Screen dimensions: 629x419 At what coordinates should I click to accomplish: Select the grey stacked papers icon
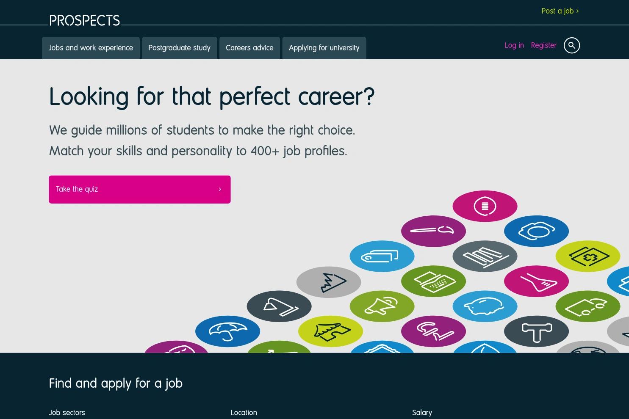tap(485, 256)
